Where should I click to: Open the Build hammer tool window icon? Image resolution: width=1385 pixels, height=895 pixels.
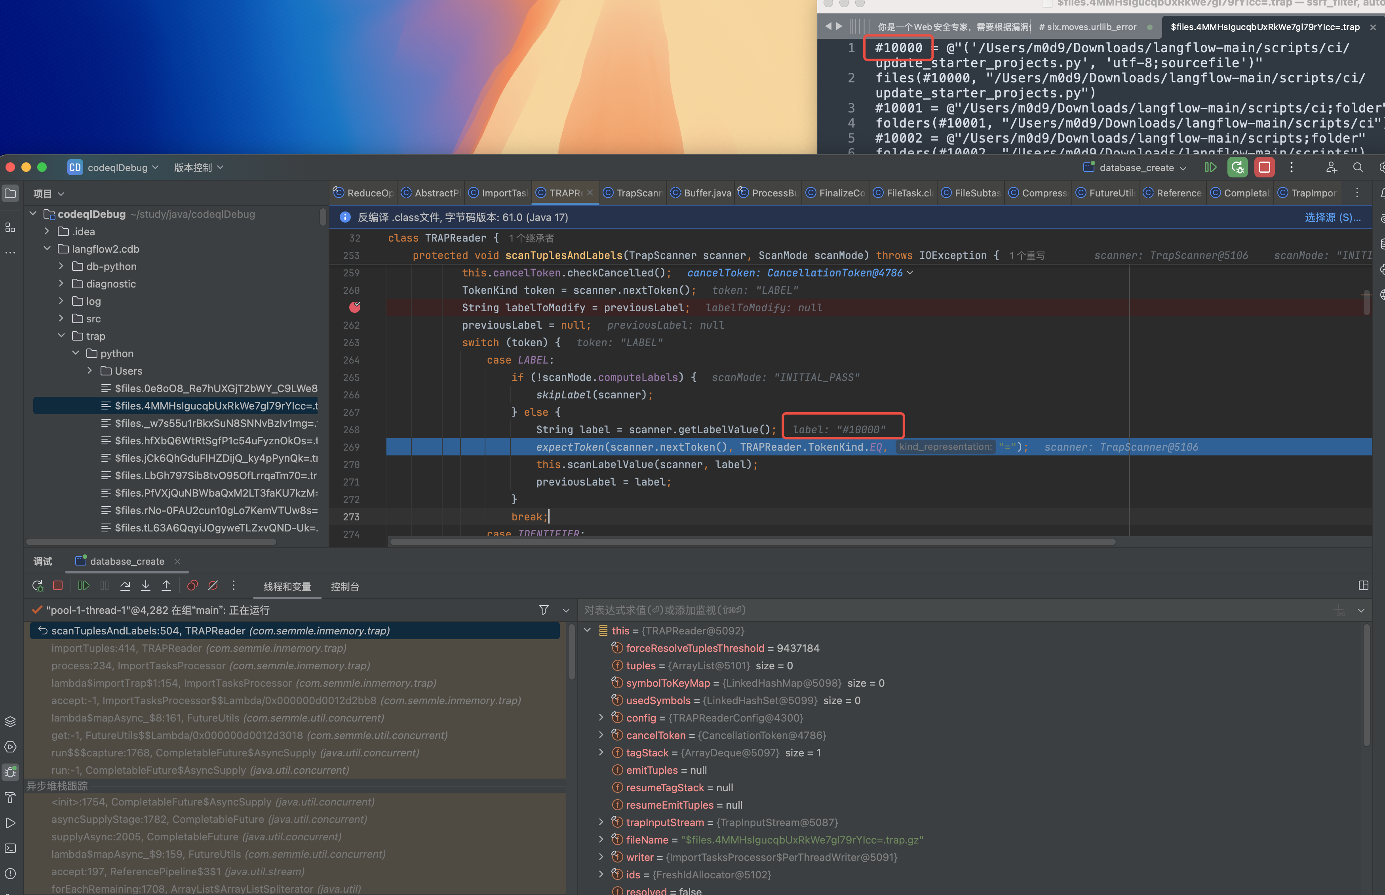[10, 797]
